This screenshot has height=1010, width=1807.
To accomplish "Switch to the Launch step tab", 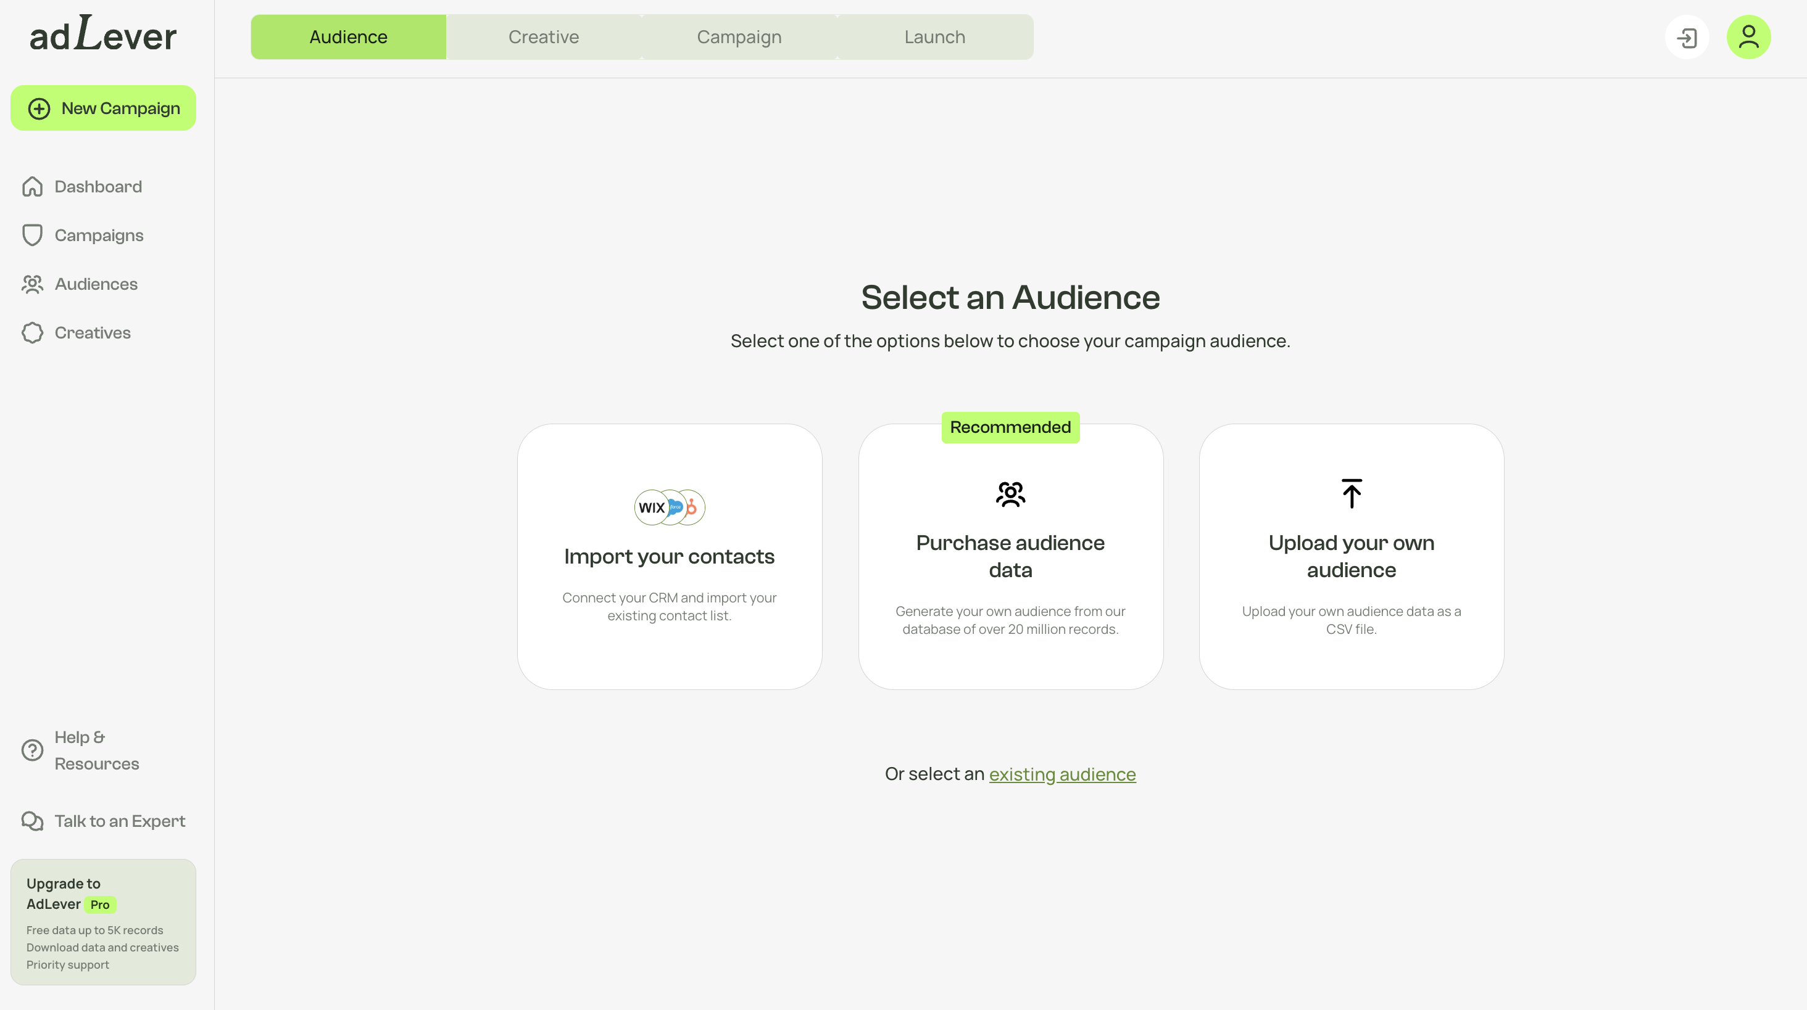I will (935, 37).
